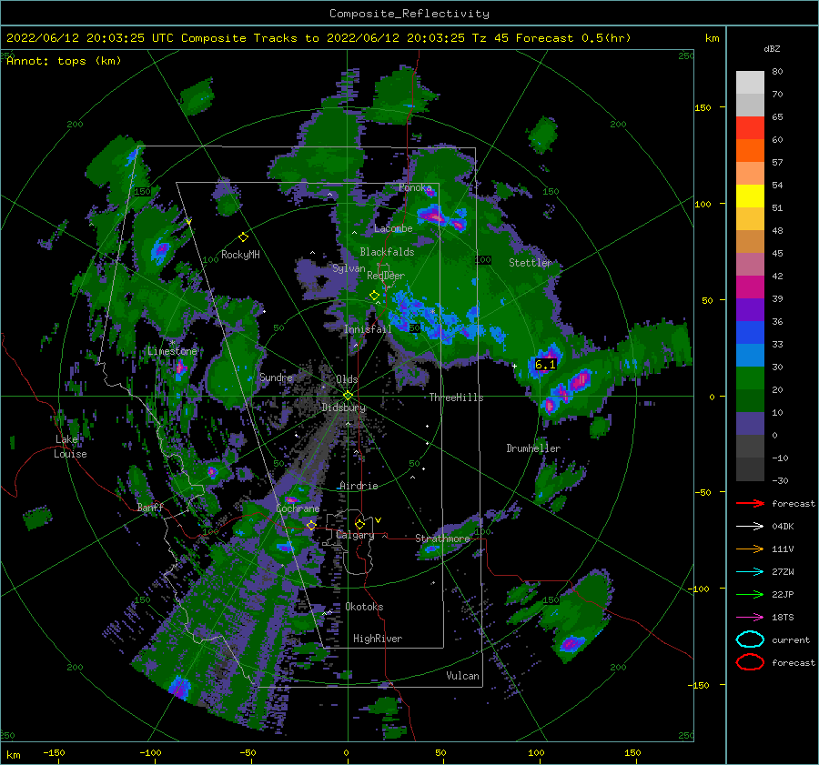
Task: Click the Stettler label
Action: [x=531, y=263]
